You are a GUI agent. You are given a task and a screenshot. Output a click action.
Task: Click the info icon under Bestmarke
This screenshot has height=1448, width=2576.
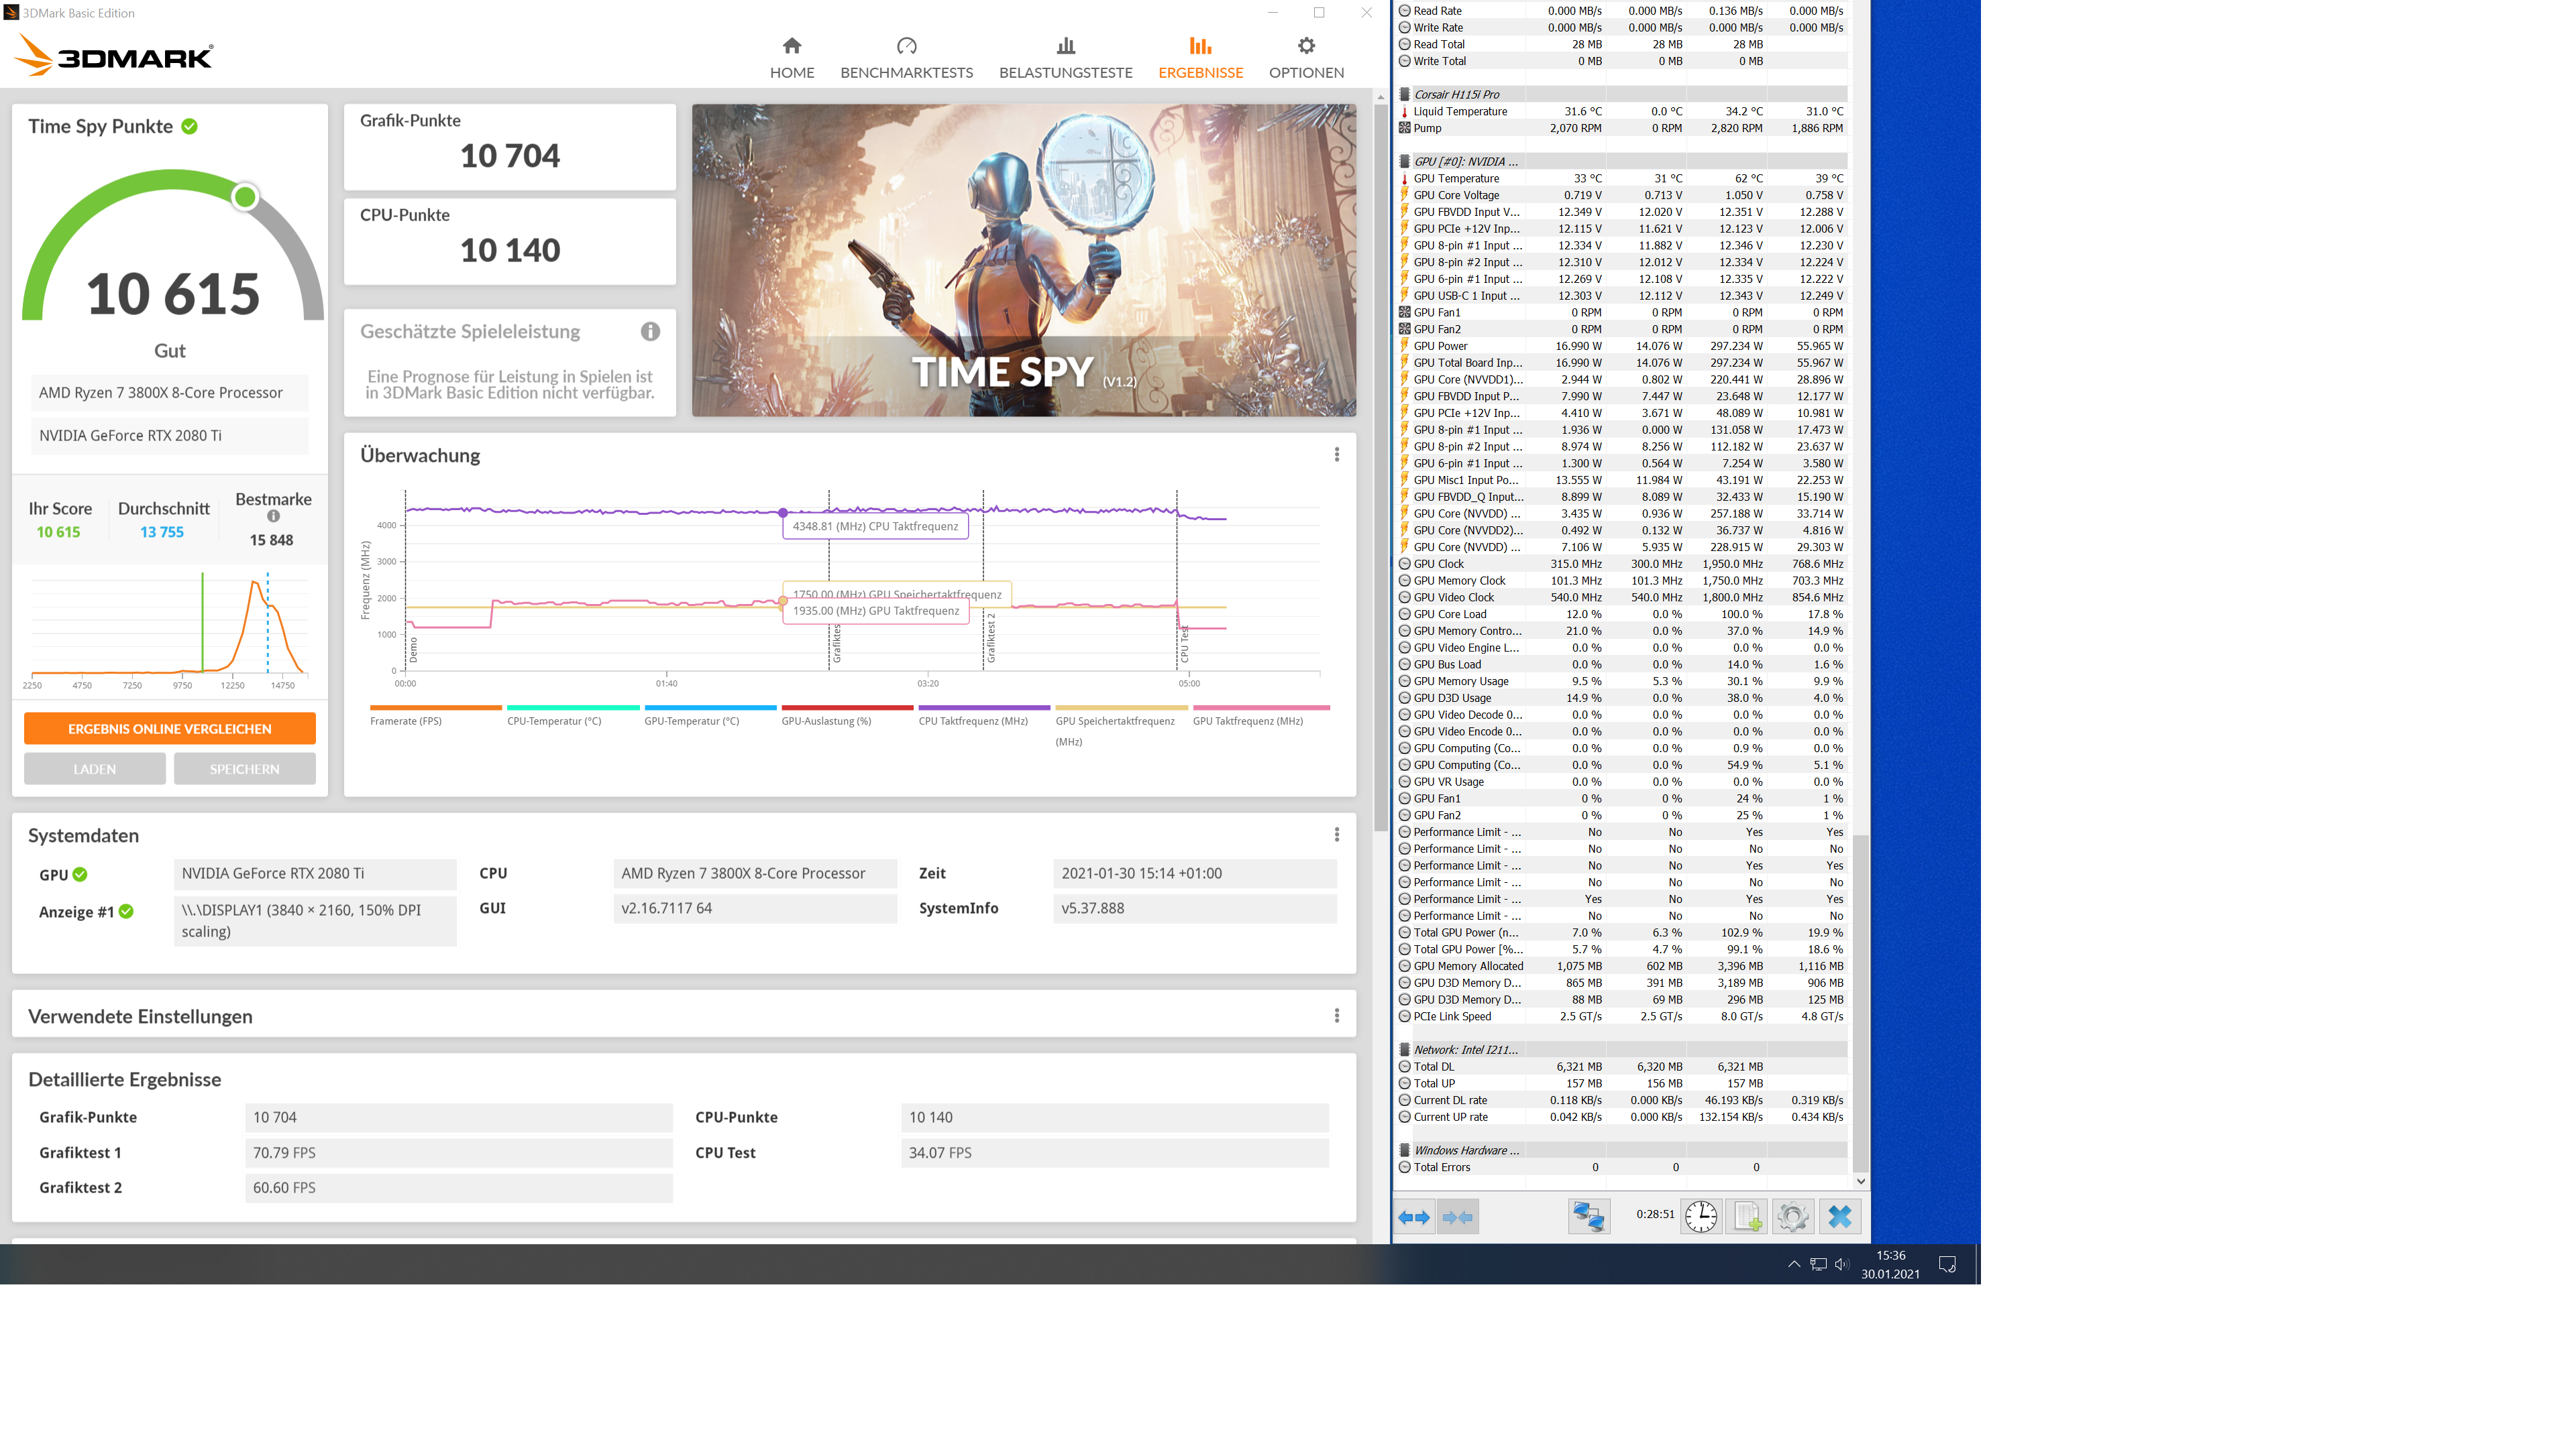tap(273, 517)
